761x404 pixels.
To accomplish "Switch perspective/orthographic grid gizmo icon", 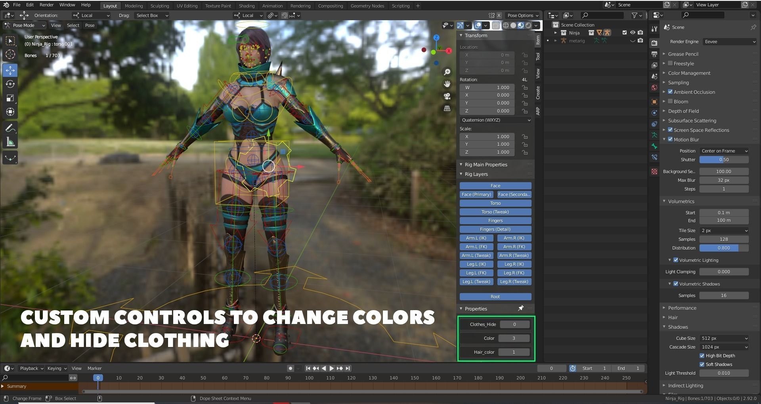I will pos(447,109).
